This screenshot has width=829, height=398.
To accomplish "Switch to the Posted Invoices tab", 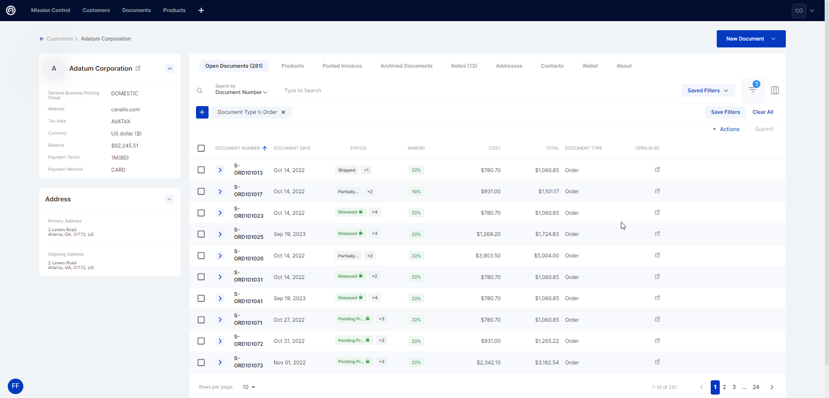I will 342,66.
